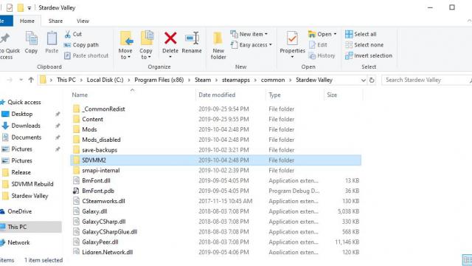Viewport: 472px width, 266px height.
Task: Select Downloads in navigation pane
Action: [26, 126]
